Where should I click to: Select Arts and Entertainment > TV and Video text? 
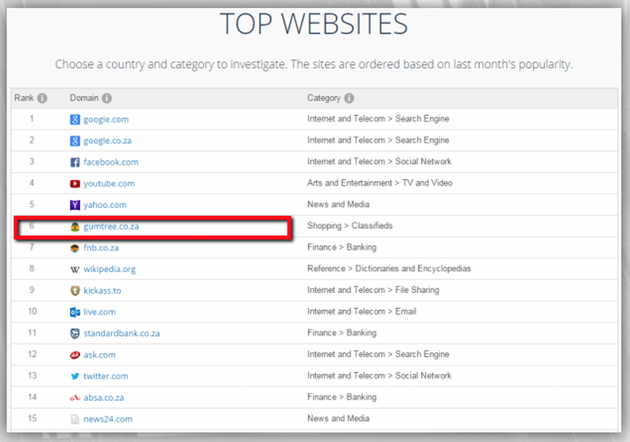click(380, 183)
